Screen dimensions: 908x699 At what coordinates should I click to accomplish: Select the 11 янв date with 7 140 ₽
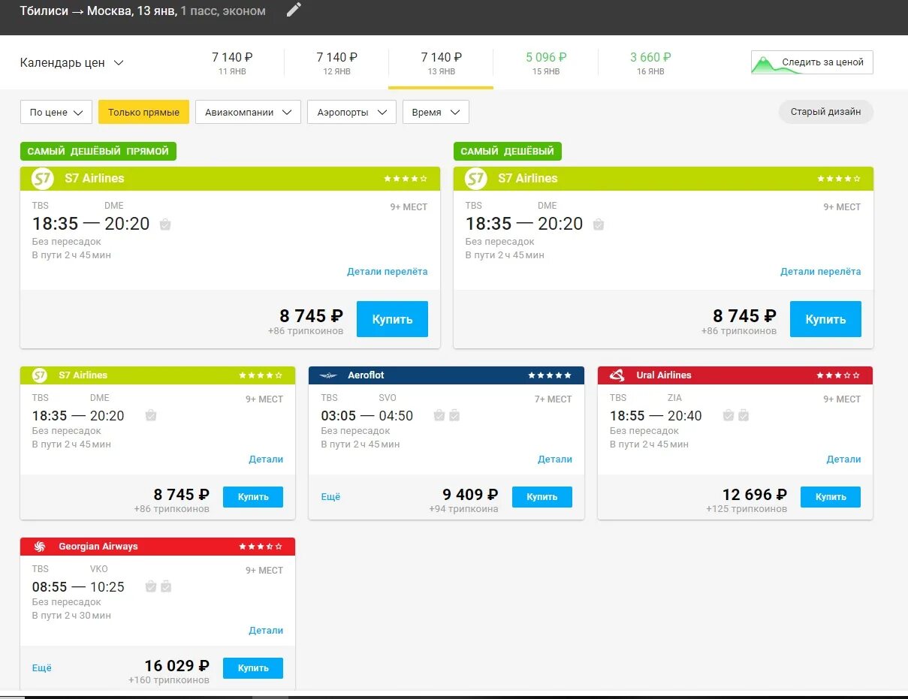(232, 63)
